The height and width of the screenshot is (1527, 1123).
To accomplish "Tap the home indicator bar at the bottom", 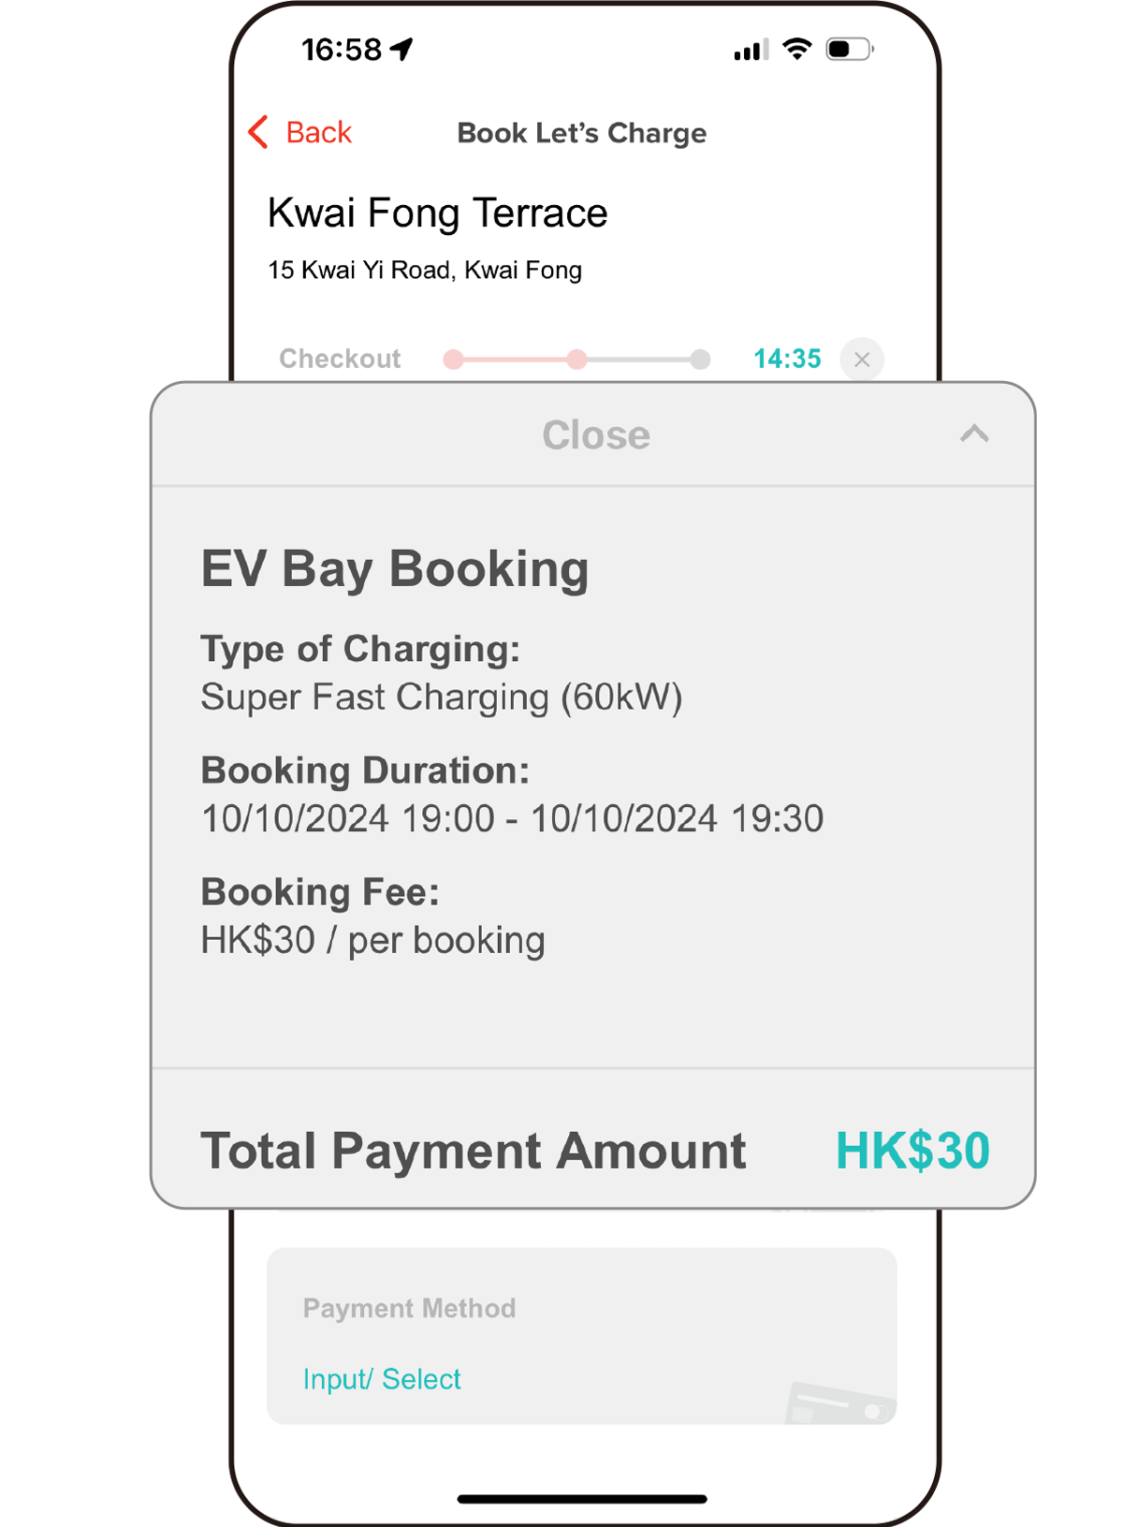I will [x=582, y=1499].
